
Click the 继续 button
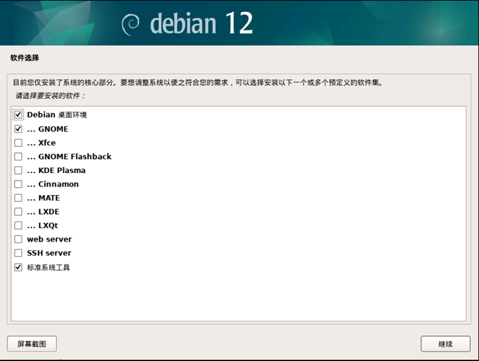[445, 344]
